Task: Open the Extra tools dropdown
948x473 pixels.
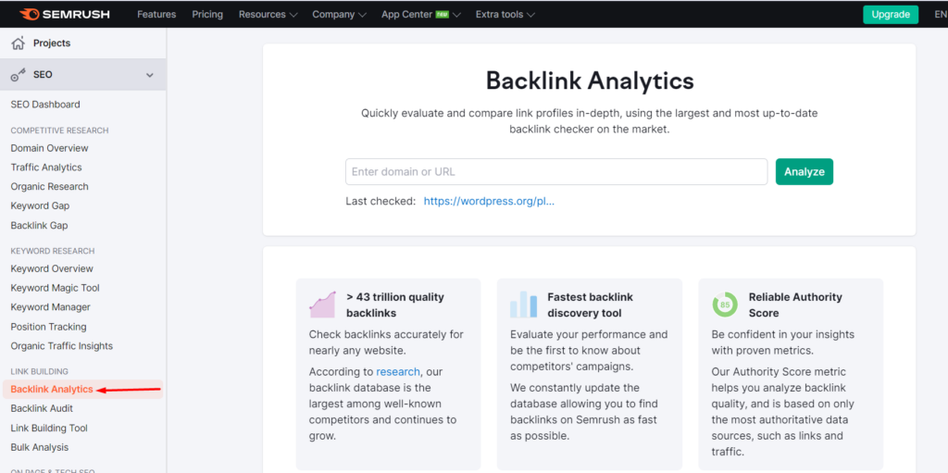Action: point(505,14)
